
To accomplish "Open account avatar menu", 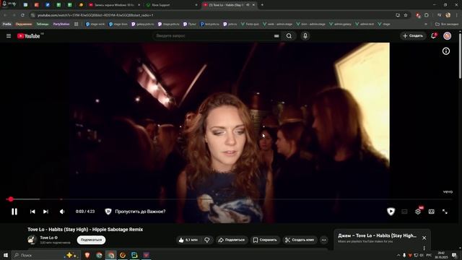I will point(448,35).
